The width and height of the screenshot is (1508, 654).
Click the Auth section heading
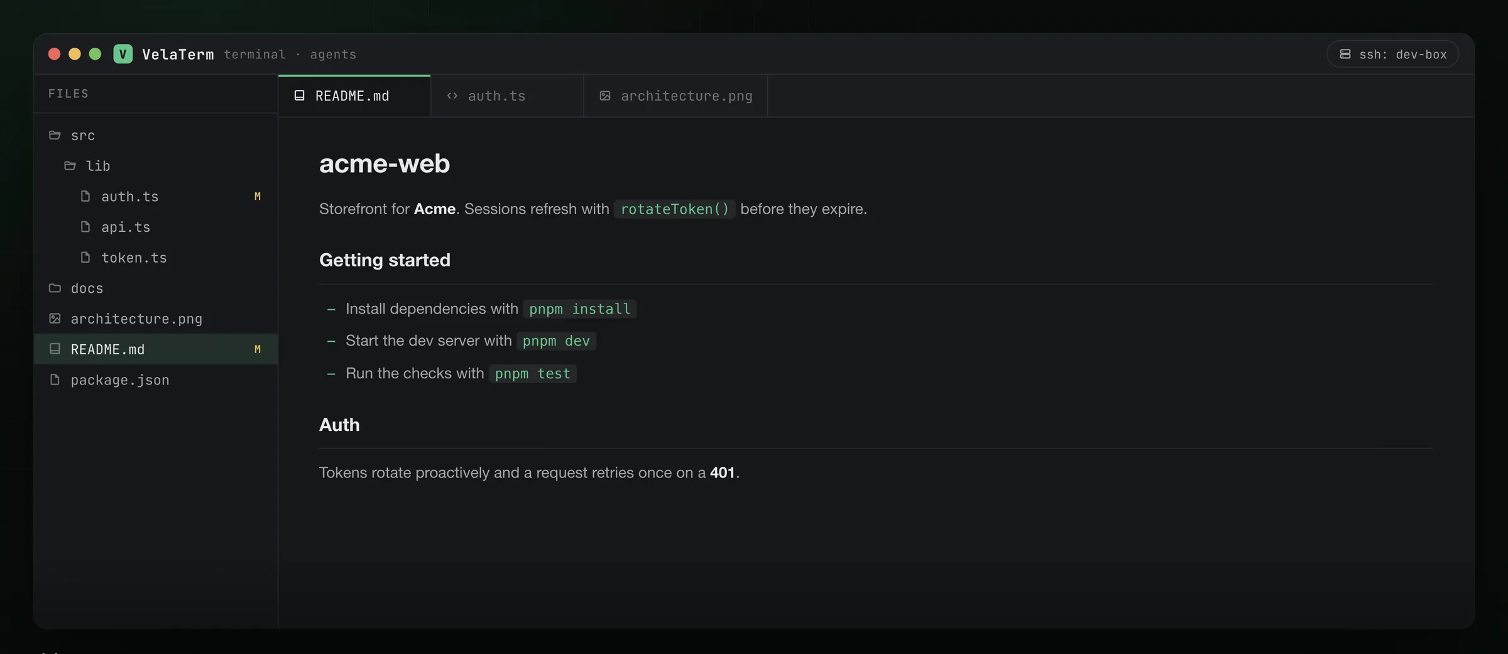coord(339,425)
